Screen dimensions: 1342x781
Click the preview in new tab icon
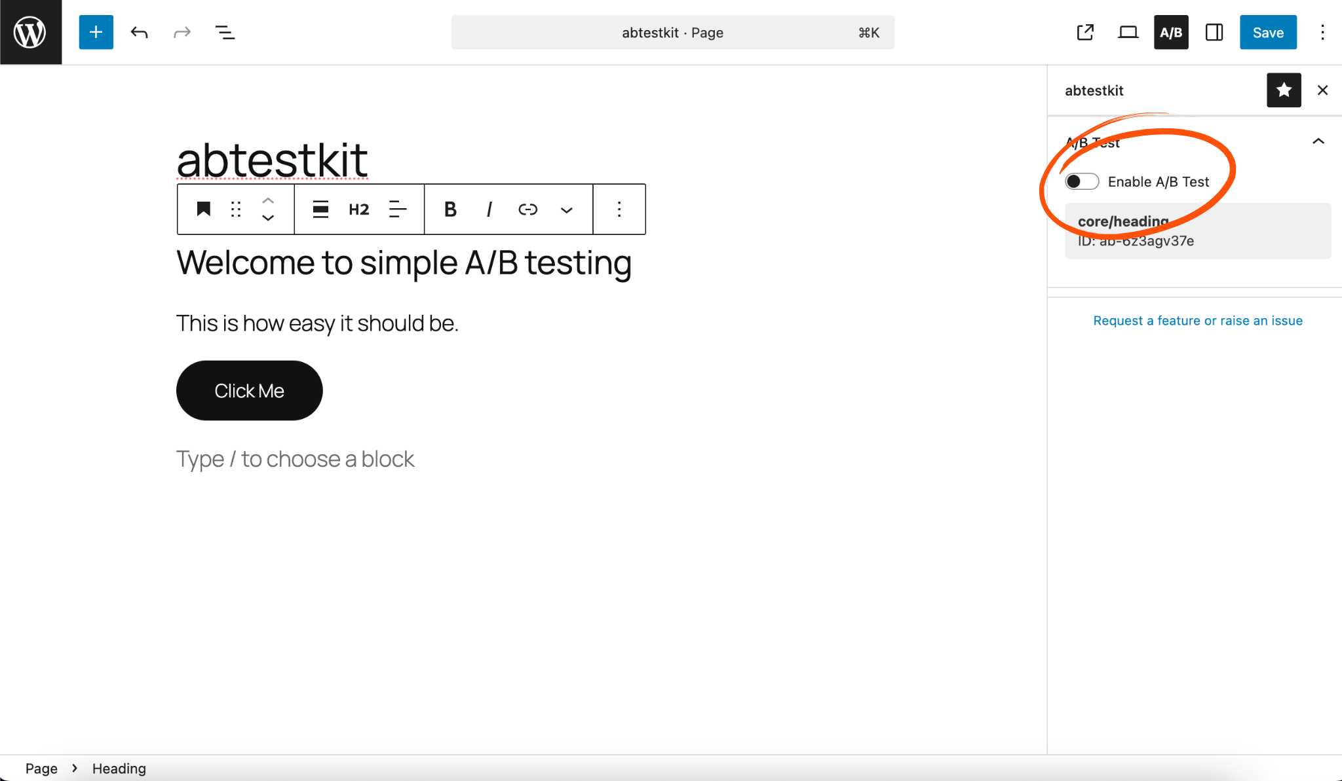pyautogui.click(x=1085, y=32)
